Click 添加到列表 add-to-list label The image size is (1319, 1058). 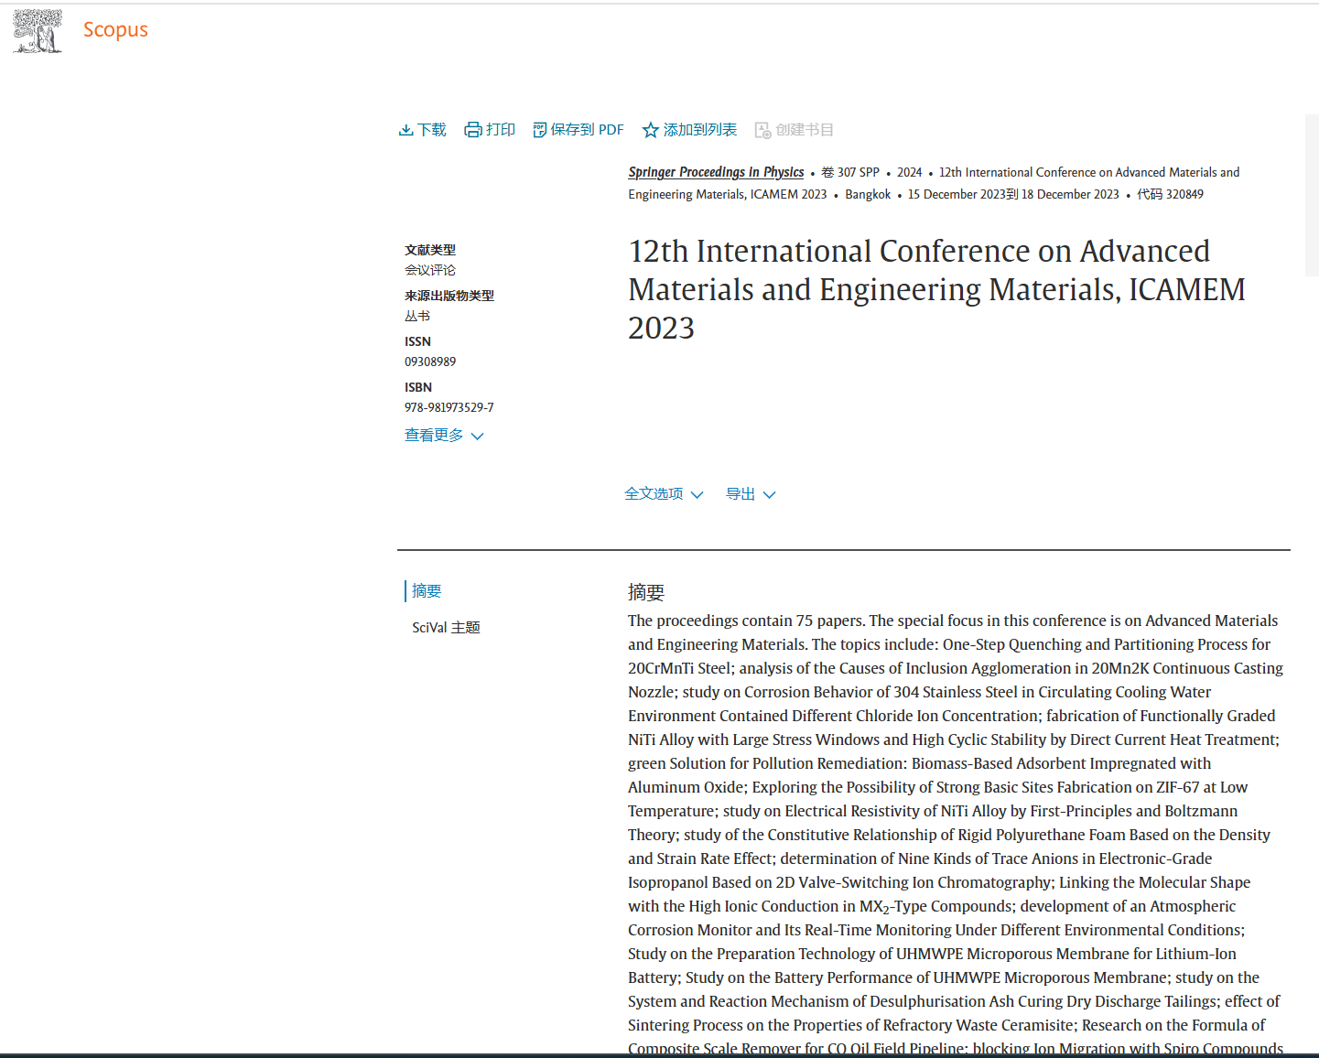point(700,130)
